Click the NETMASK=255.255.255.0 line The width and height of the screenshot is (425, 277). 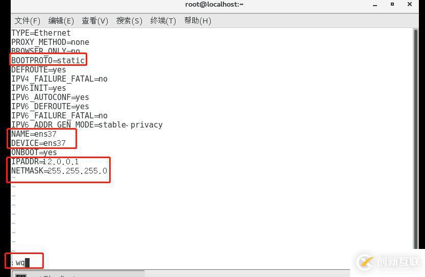[x=59, y=171]
